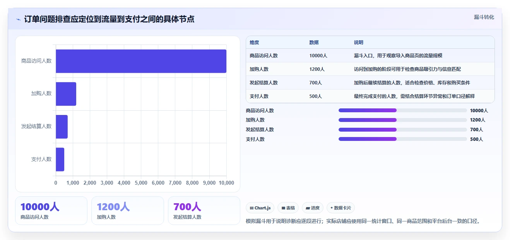This screenshot has height=240, width=510.
Task: Click the 700人 value beside progress bar
Action: tap(476, 130)
